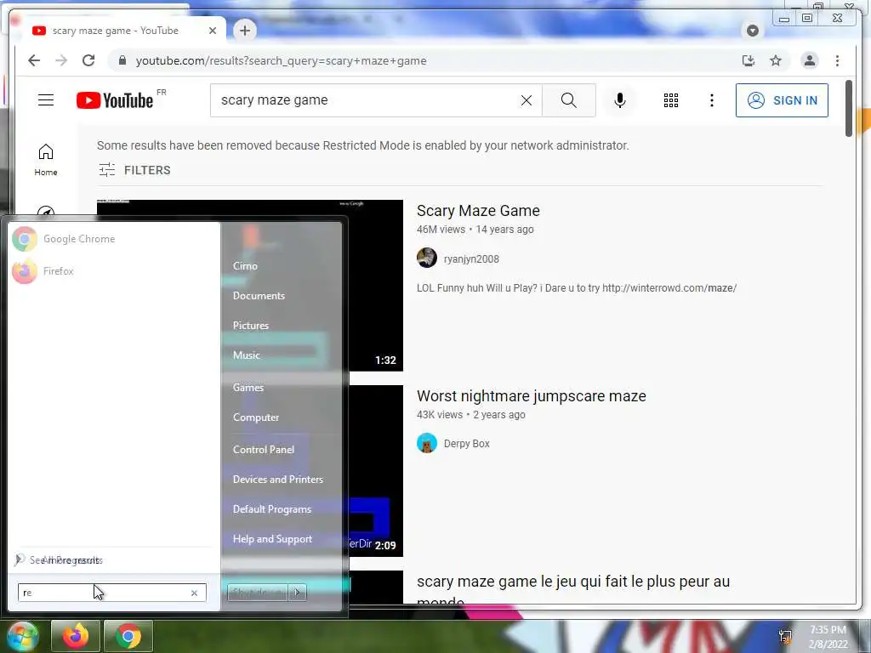871x653 pixels.
Task: Switch to Chrome on the taskbar
Action: (x=128, y=636)
